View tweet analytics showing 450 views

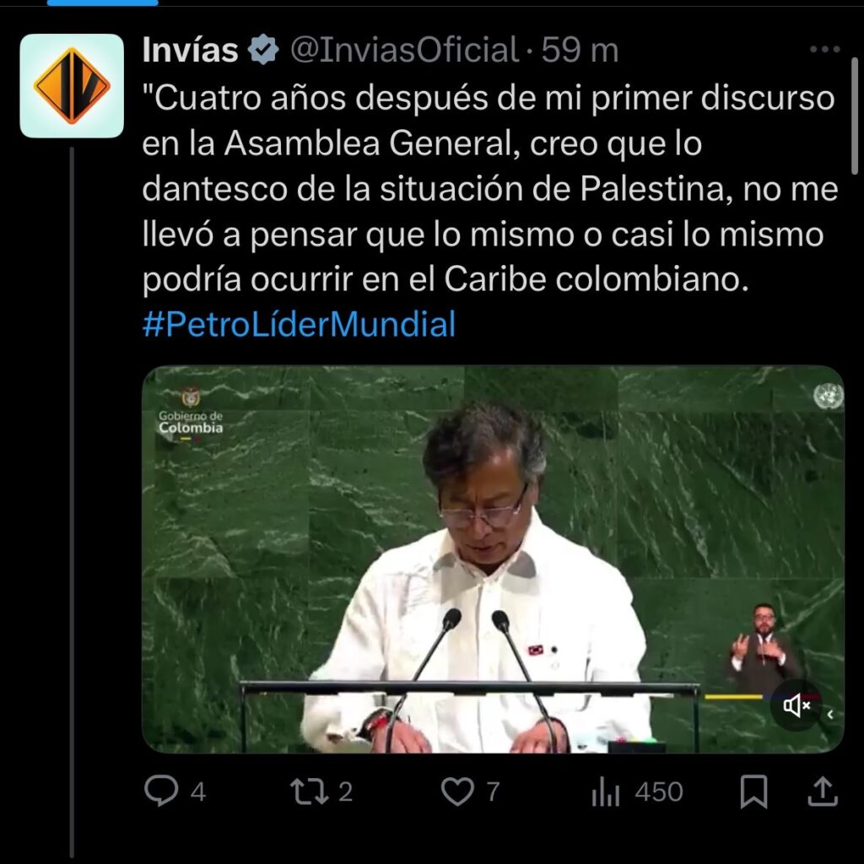[638, 791]
